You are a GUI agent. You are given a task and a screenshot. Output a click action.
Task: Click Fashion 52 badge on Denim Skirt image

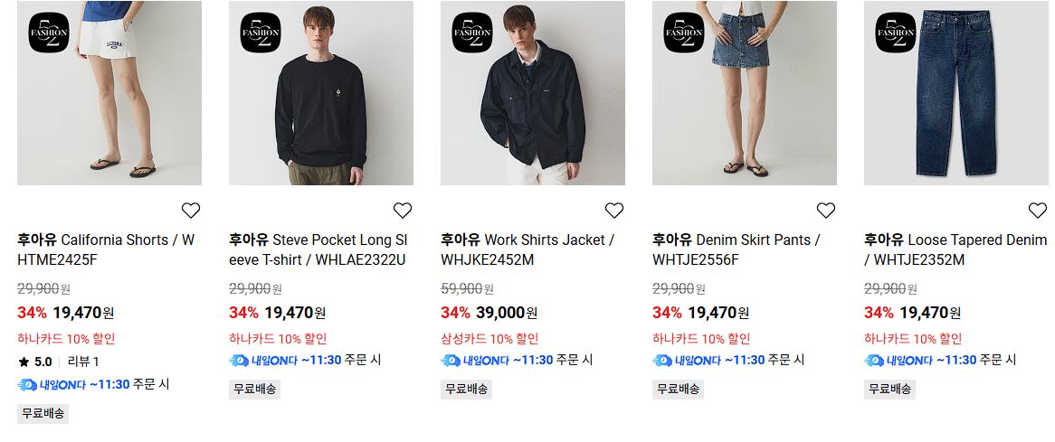click(x=684, y=33)
